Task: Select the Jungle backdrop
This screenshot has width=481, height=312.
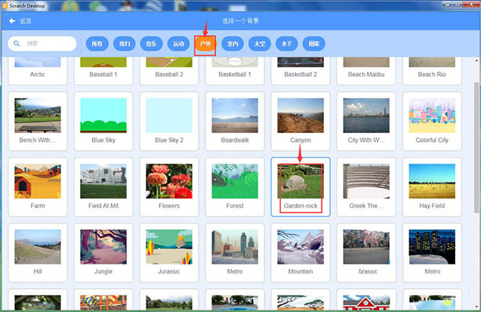Action: coord(103,252)
